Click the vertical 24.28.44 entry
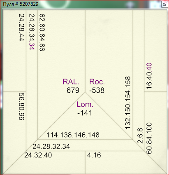 click(x=21, y=27)
